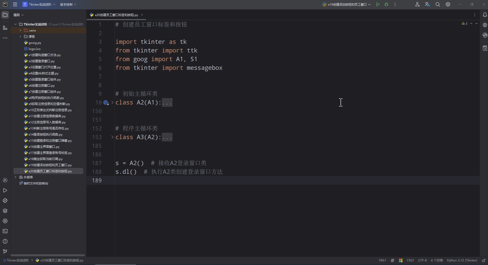This screenshot has height=265, width=488.
Task: Open the notifications bell icon
Action: click(485, 15)
